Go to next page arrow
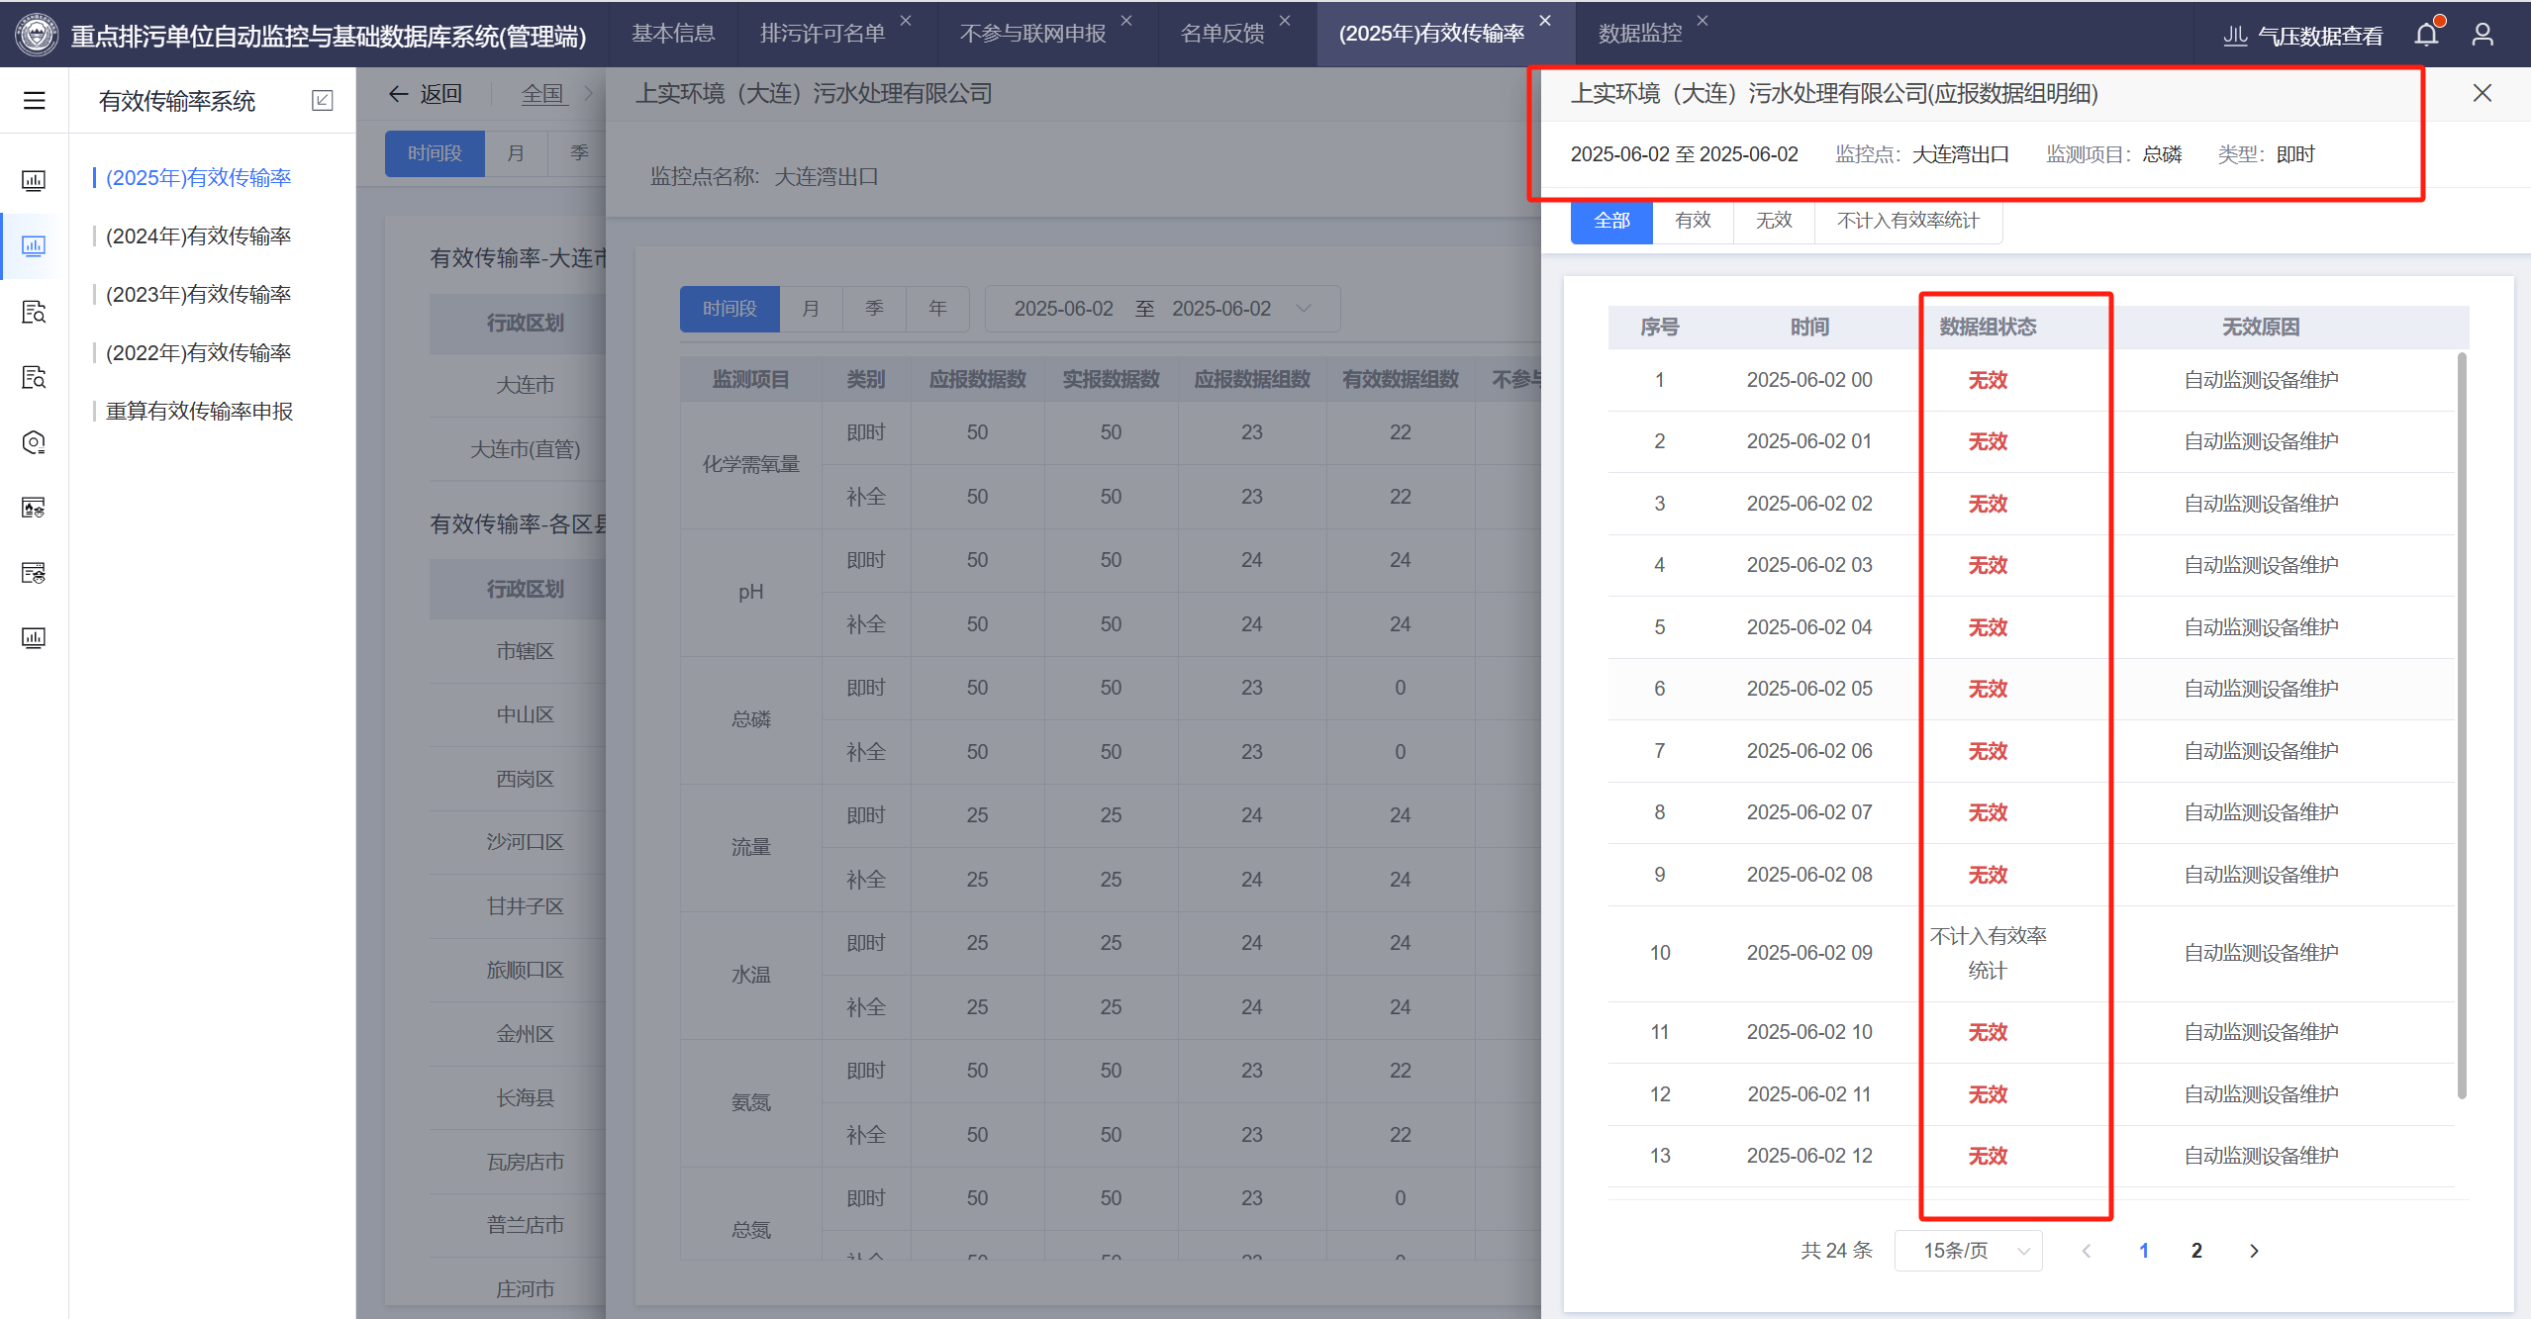The image size is (2531, 1319). point(2254,1252)
